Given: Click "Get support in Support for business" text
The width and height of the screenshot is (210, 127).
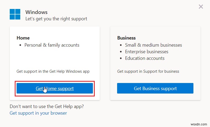Looking at the screenshot, I should pyautogui.click(x=148, y=71).
